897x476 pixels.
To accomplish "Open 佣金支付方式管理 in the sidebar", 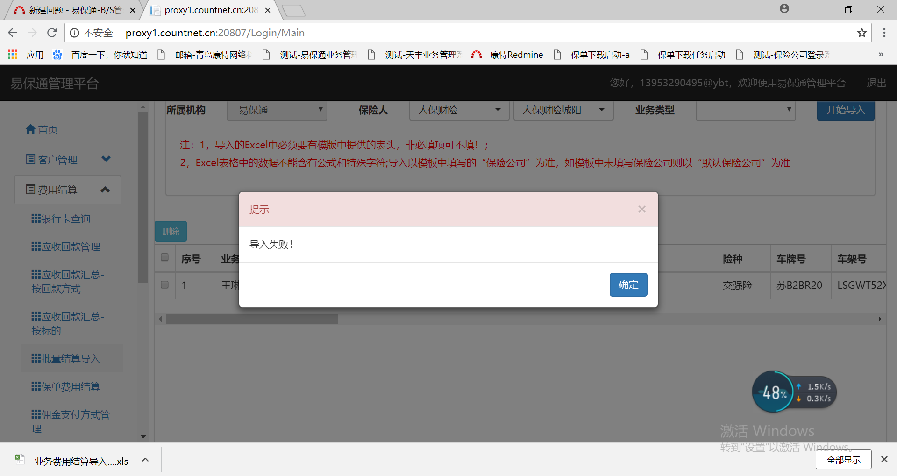I will [x=71, y=421].
